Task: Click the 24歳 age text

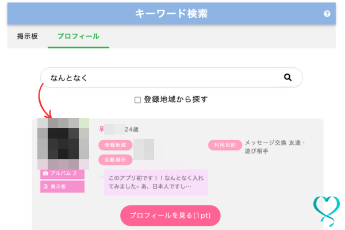Action: pos(133,129)
